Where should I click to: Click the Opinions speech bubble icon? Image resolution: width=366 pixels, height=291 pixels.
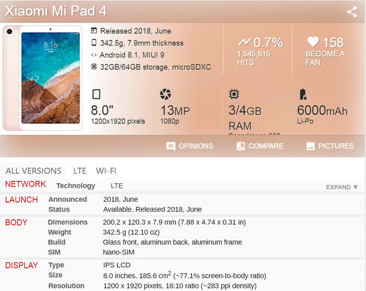tap(171, 146)
